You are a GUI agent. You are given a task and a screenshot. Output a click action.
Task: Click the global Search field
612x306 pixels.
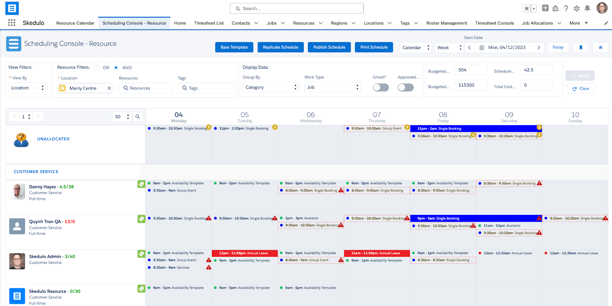[x=297, y=8]
